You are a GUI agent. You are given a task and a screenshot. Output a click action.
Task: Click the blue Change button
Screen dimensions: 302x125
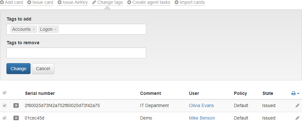click(19, 69)
